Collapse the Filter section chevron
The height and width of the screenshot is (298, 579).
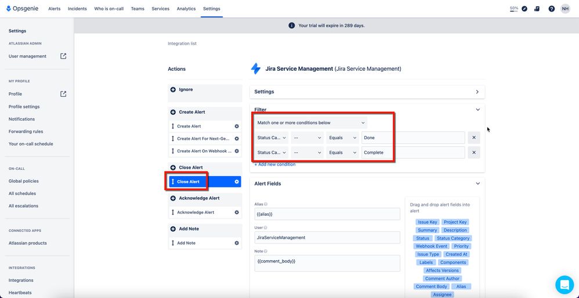pos(478,110)
